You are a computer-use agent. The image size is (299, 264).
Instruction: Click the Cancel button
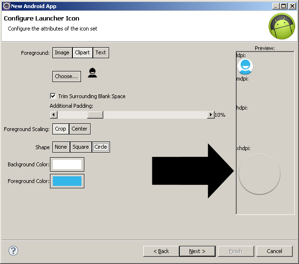(x=274, y=251)
